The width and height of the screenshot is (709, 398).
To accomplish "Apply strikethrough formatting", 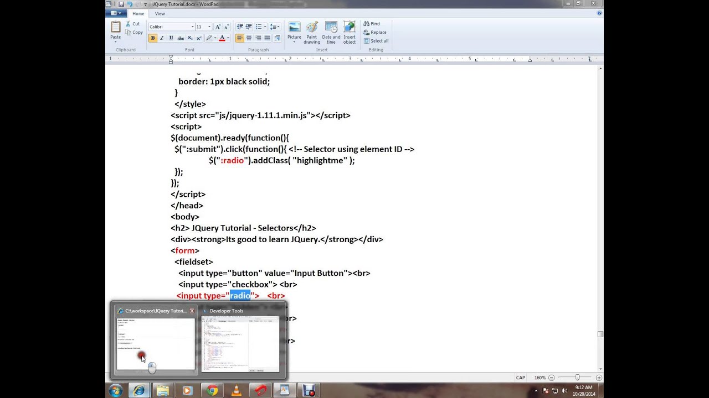I will (181, 38).
